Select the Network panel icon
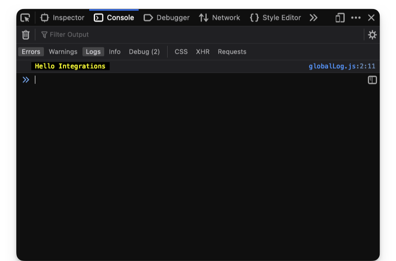 [202, 18]
